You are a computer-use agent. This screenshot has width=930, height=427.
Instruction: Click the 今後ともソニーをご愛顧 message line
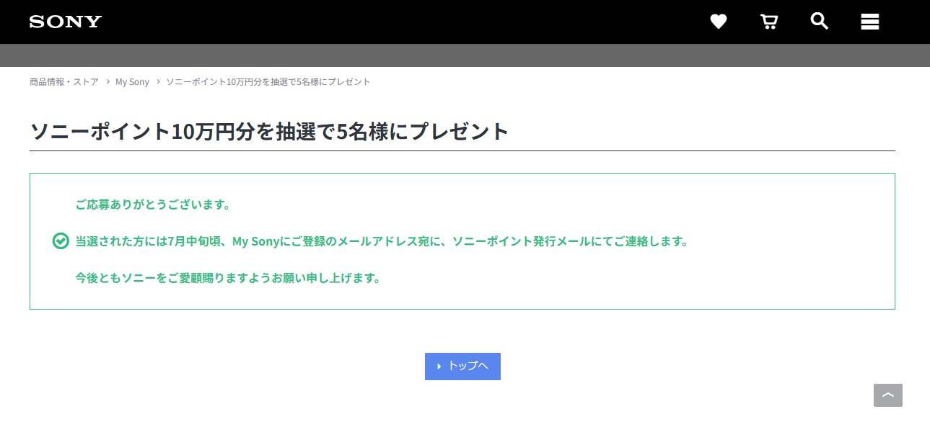click(228, 278)
